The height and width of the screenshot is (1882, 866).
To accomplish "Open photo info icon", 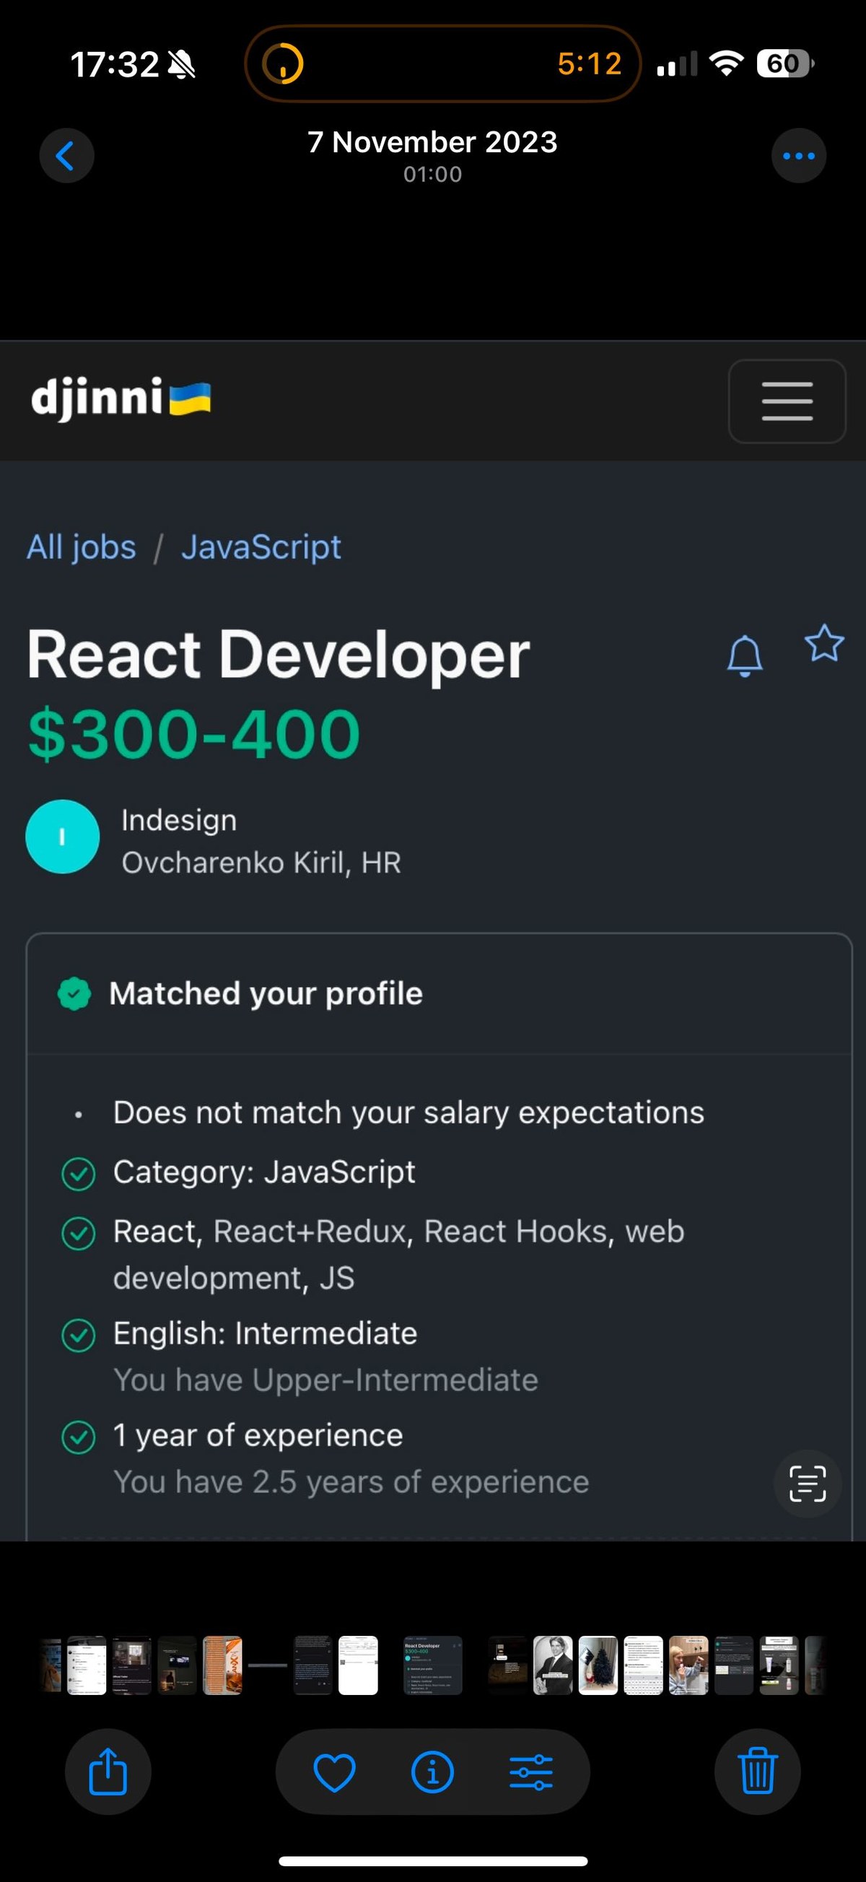I will pyautogui.click(x=433, y=1772).
